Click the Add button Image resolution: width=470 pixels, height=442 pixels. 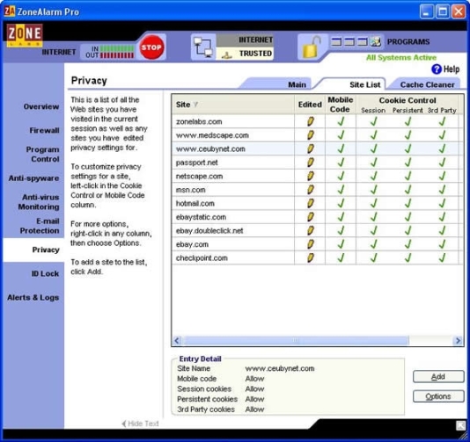[438, 376]
